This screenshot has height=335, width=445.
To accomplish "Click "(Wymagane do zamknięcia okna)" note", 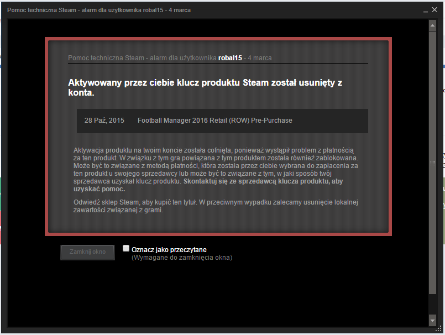I will tap(182, 258).
